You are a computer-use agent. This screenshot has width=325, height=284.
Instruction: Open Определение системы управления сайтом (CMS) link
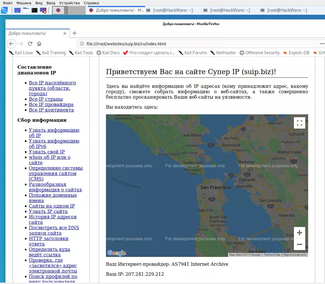(56, 173)
